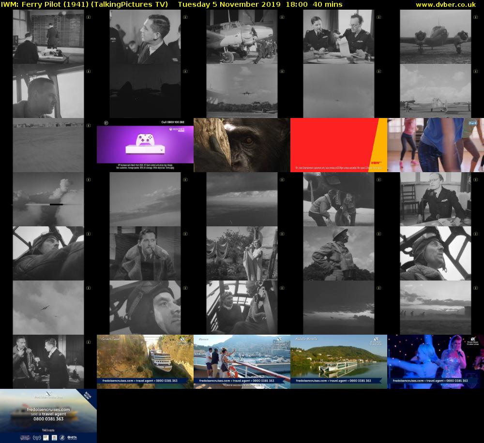Click the 'Tuesday 5 November 2019' date text

(x=229, y=4)
